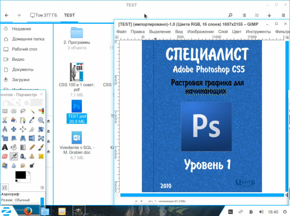Select the Crop knife tool

(x=32, y=129)
